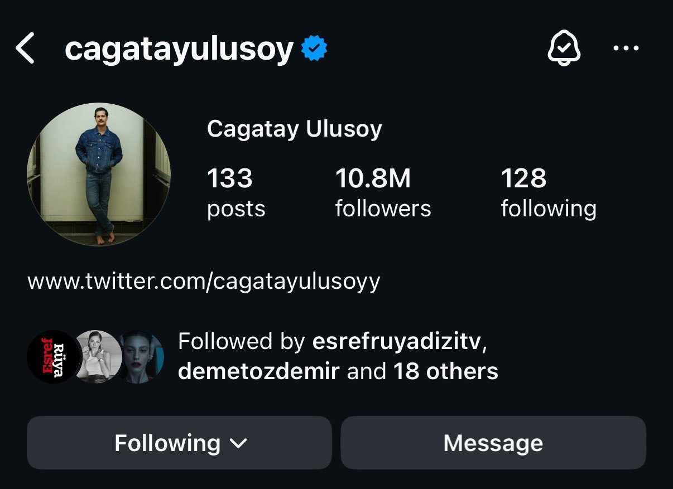View the circular profile picture

pyautogui.click(x=99, y=175)
